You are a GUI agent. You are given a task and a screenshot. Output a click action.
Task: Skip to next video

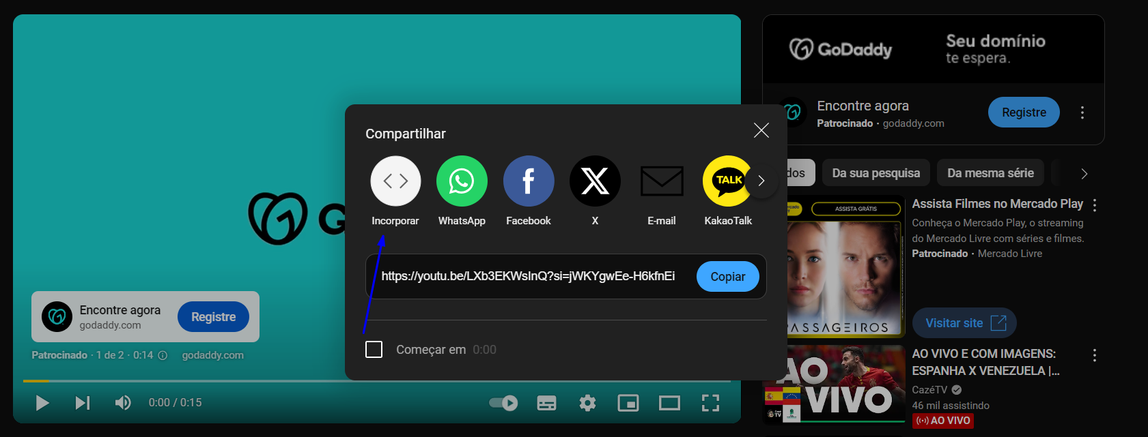click(82, 403)
